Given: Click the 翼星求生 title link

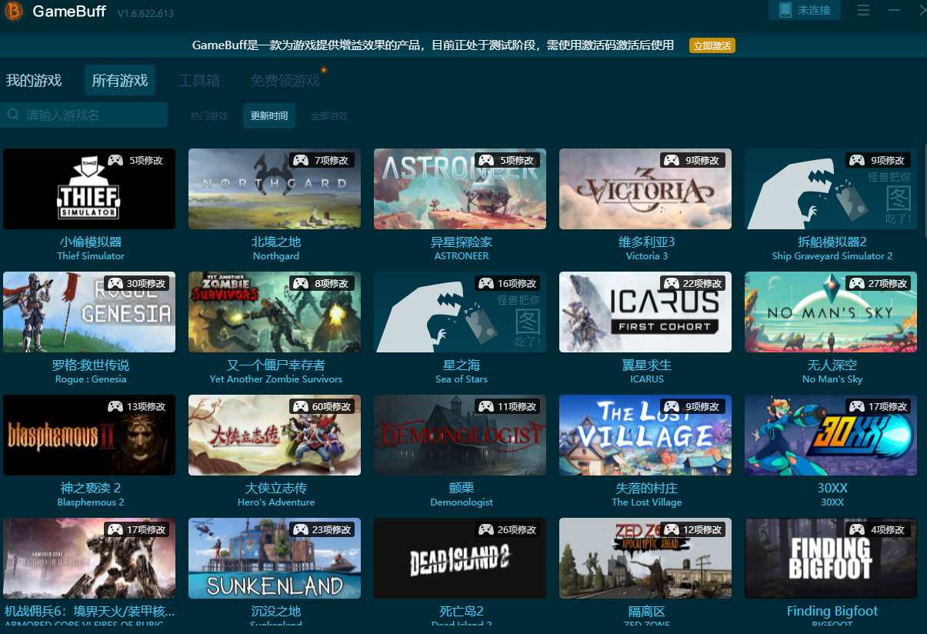Looking at the screenshot, I should (x=645, y=365).
